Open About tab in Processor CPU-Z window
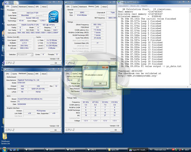Screen dimensions: 191x152 pos(44,7)
